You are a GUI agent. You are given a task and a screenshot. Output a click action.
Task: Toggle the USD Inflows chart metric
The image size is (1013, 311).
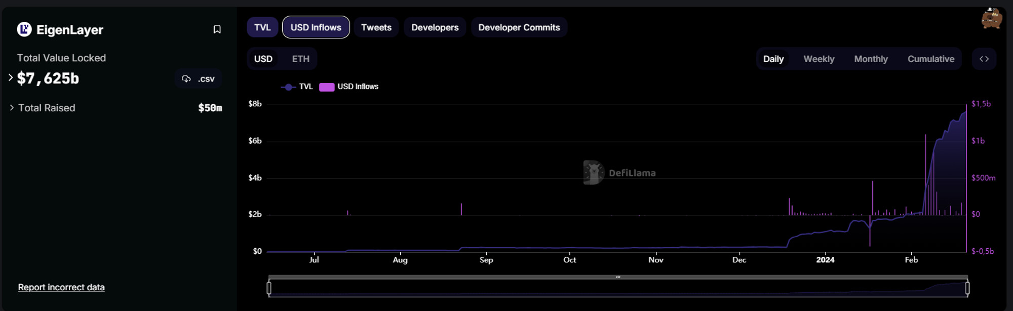pyautogui.click(x=316, y=27)
